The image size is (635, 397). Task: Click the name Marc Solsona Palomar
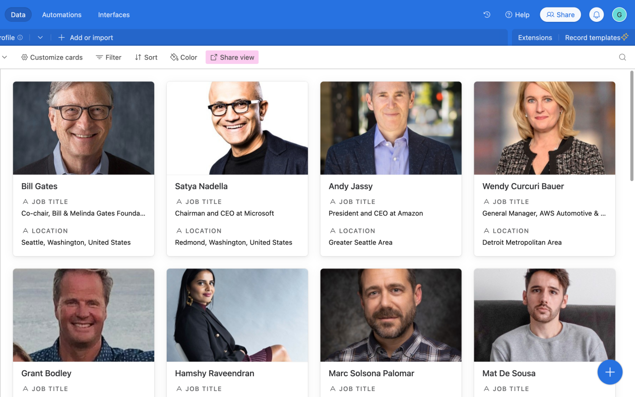[x=372, y=374]
